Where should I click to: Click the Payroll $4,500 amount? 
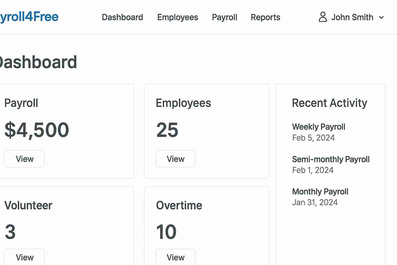(x=37, y=130)
